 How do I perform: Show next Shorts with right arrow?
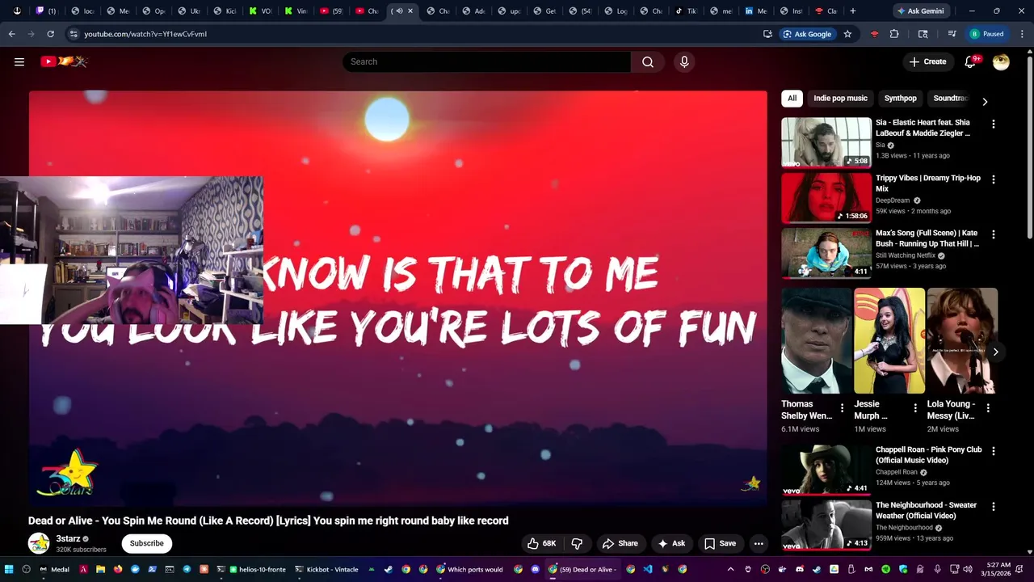coord(995,352)
